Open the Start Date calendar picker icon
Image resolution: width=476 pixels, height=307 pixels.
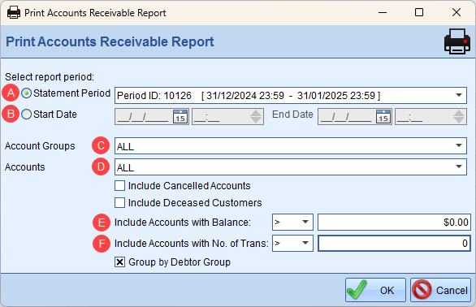click(180, 117)
